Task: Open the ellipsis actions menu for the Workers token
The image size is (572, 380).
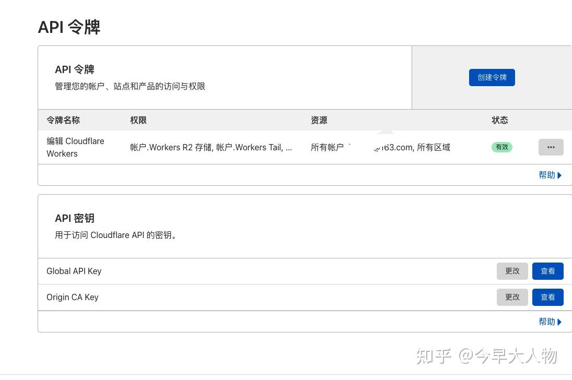Action: (x=551, y=147)
